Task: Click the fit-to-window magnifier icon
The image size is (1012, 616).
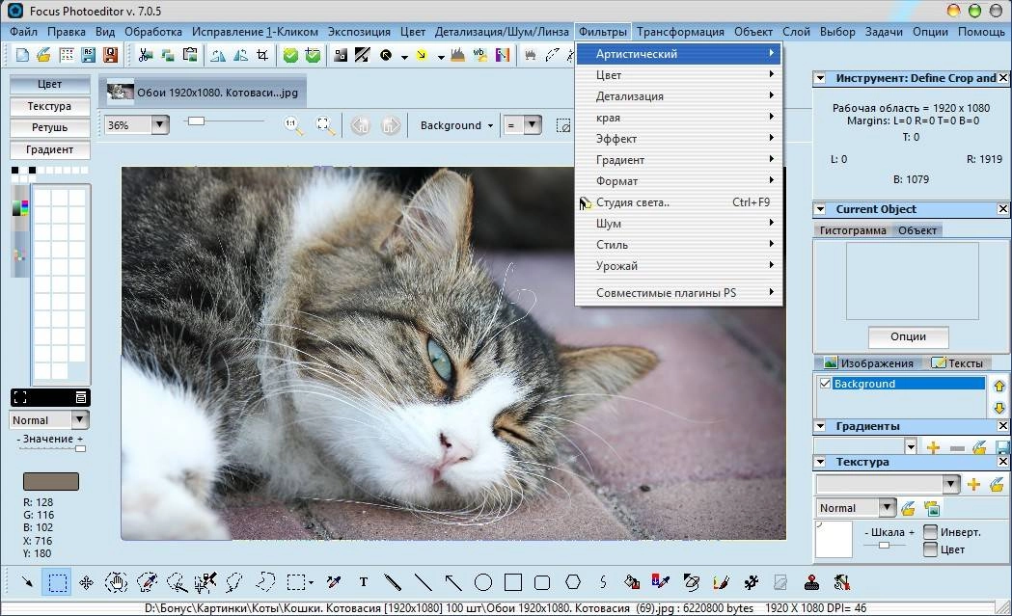Action: [325, 125]
